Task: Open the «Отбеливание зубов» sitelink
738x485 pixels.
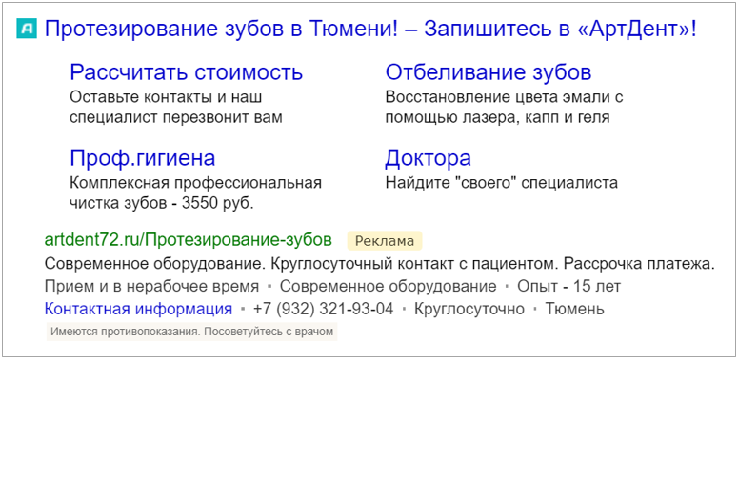Action: pyautogui.click(x=489, y=72)
